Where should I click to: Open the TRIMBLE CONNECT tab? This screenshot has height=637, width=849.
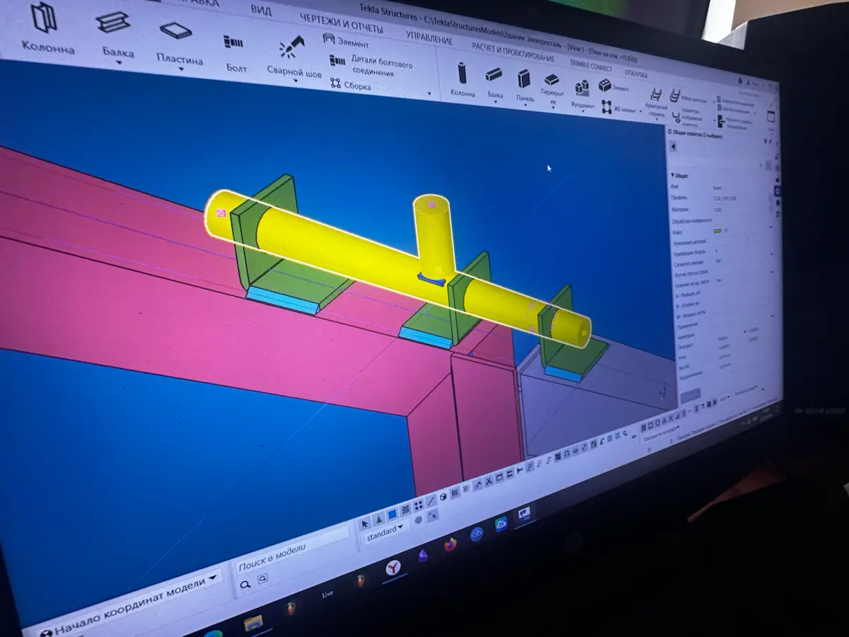[591, 64]
